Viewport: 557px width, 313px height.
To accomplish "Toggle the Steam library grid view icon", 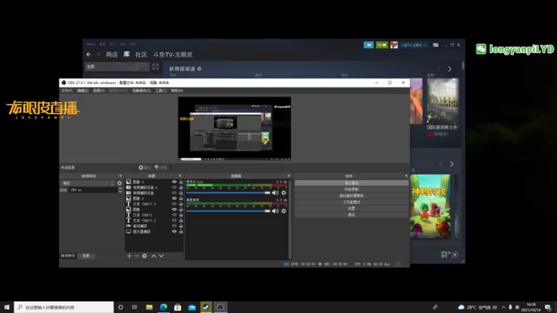I will pyautogui.click(x=155, y=67).
